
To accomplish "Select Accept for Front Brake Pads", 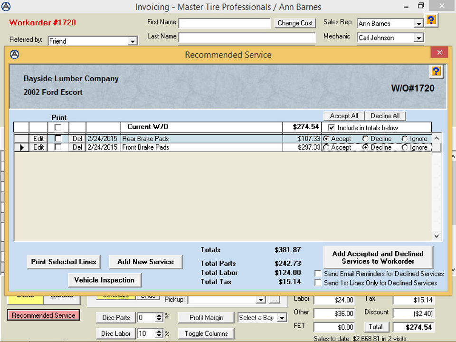I will click(x=326, y=147).
